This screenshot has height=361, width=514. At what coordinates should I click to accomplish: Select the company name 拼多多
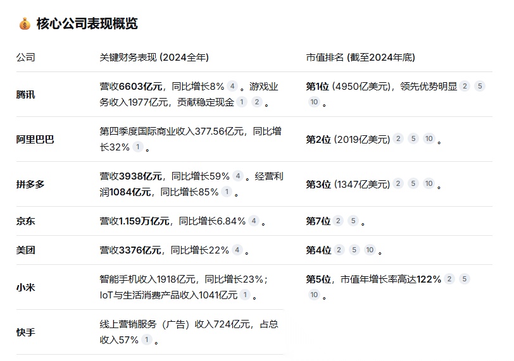click(30, 184)
